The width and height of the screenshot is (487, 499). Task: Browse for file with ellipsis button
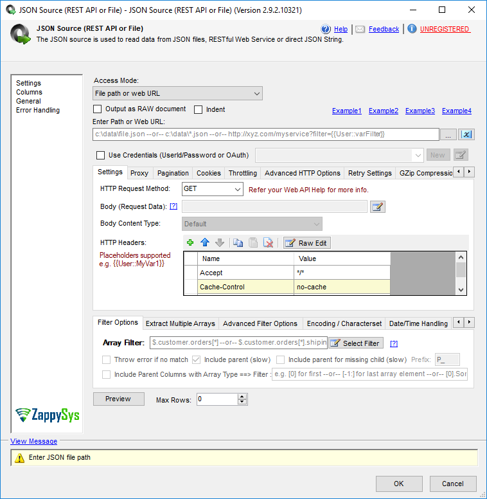coord(448,134)
